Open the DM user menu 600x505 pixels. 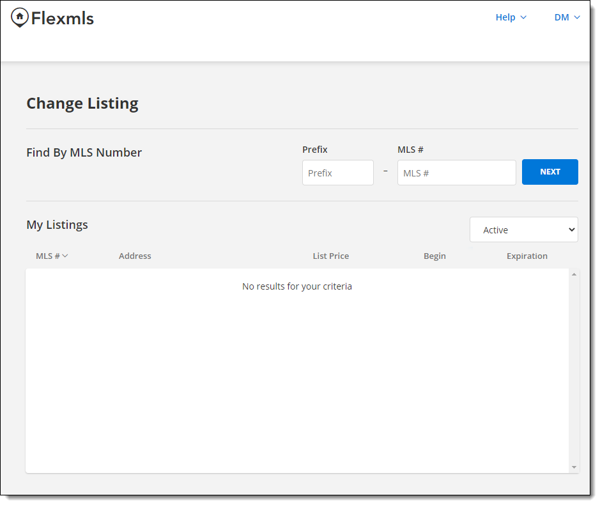(x=567, y=17)
